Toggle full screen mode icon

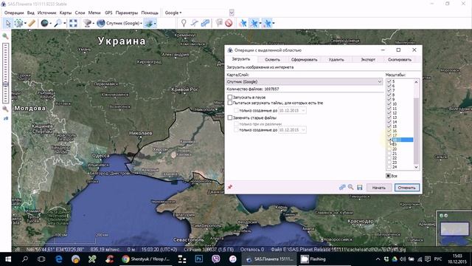73,23
